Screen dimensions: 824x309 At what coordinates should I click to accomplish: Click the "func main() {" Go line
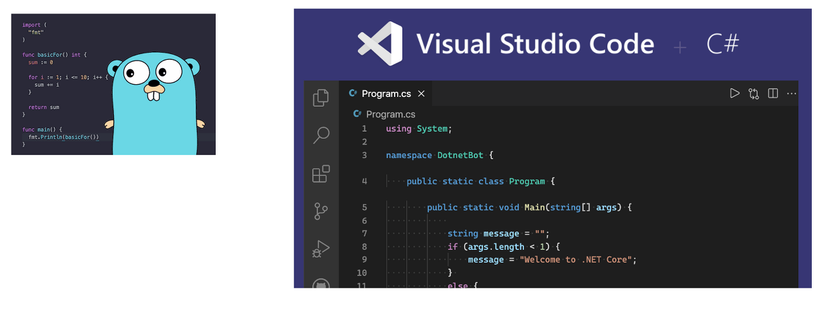[x=42, y=129]
